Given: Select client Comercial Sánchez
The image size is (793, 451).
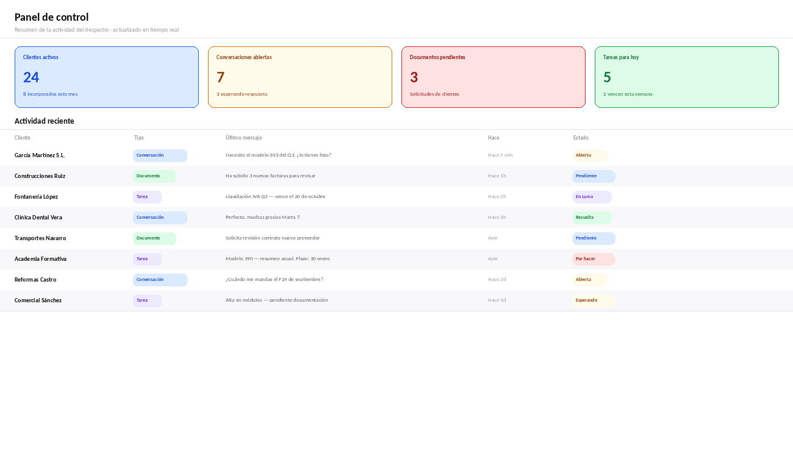Looking at the screenshot, I should coord(38,300).
